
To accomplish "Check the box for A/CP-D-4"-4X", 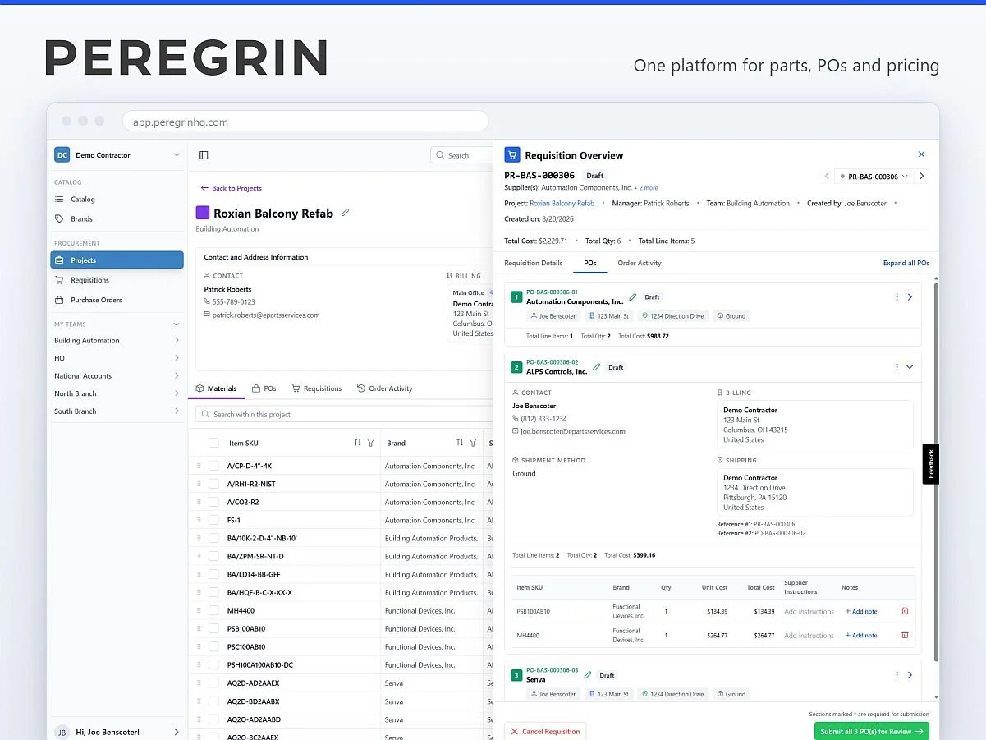I will click(x=213, y=466).
